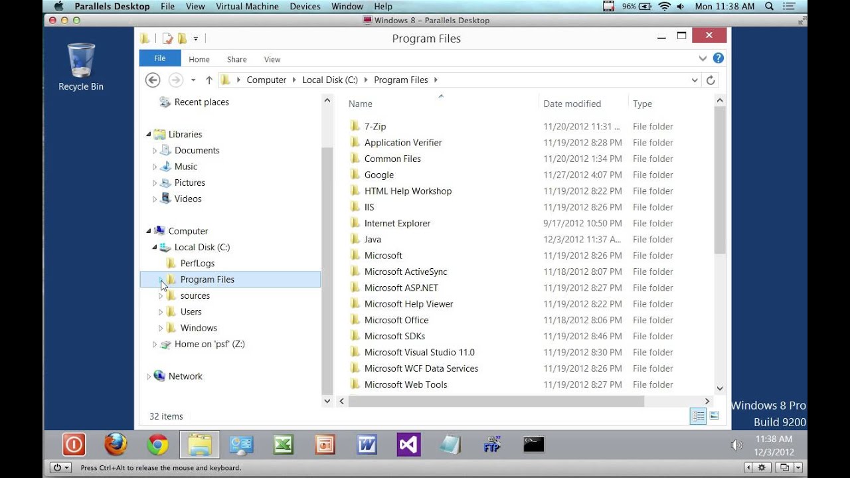Open the macOS Apple menu
Image resolution: width=850 pixels, height=478 pixels.
58,6
